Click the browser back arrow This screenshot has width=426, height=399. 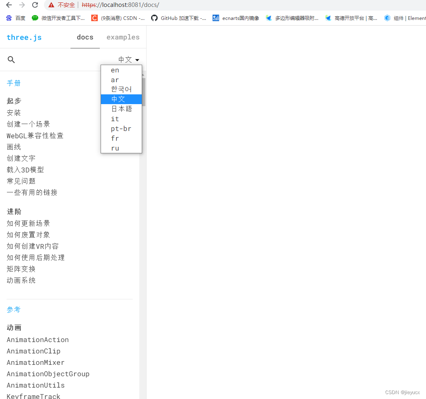click(9, 5)
